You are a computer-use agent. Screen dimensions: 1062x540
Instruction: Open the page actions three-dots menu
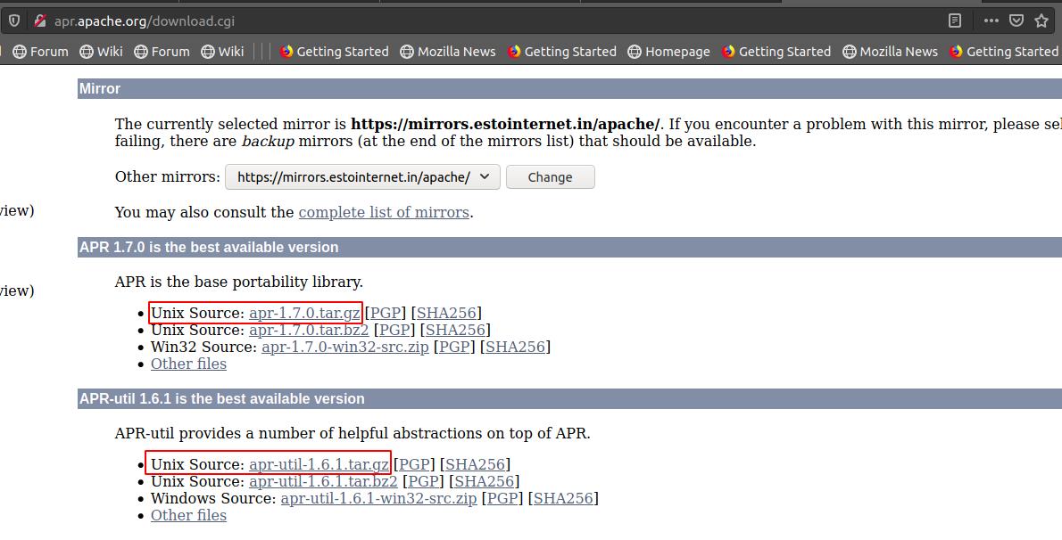(991, 21)
